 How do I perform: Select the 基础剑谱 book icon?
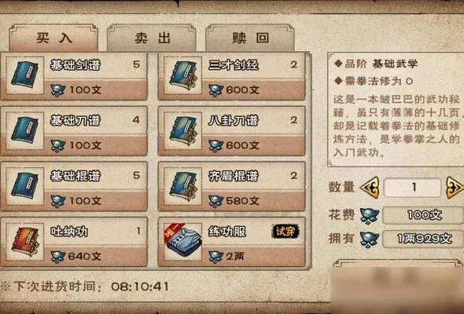click(25, 75)
